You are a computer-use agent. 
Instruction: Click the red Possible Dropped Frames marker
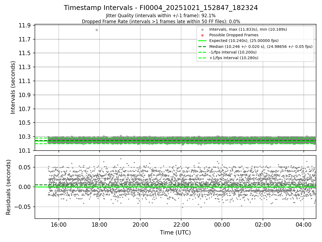click(x=203, y=35)
